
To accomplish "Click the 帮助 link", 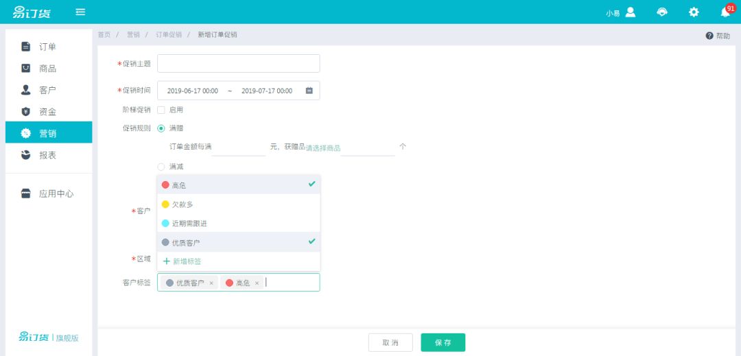I will click(723, 36).
